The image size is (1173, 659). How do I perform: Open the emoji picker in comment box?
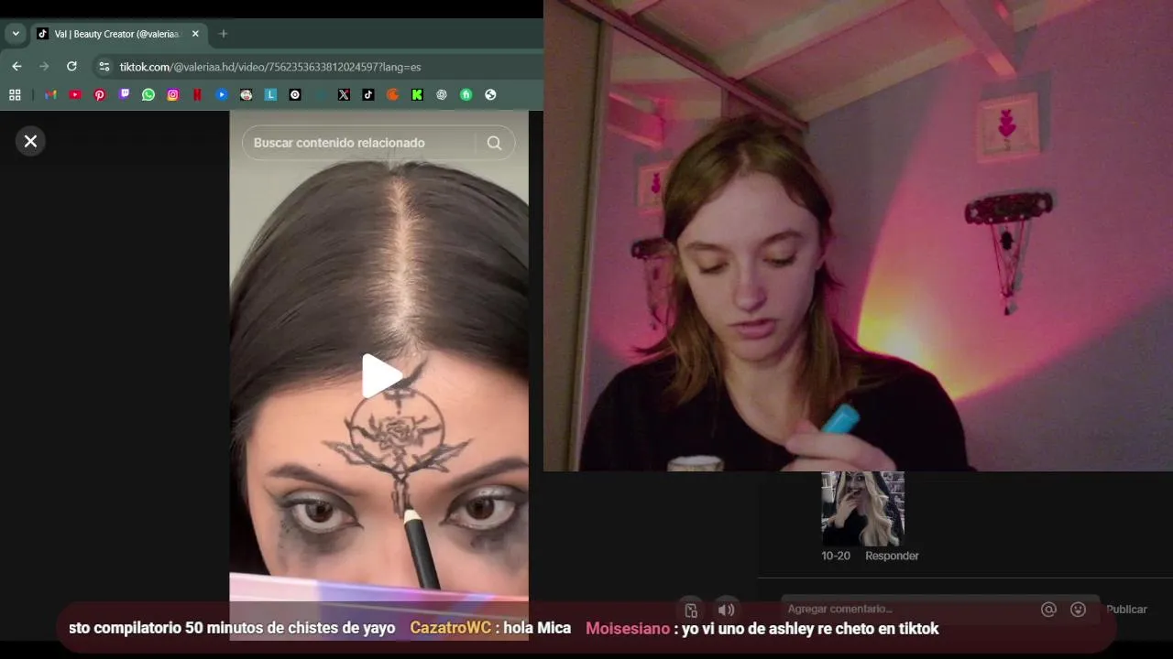click(1079, 609)
